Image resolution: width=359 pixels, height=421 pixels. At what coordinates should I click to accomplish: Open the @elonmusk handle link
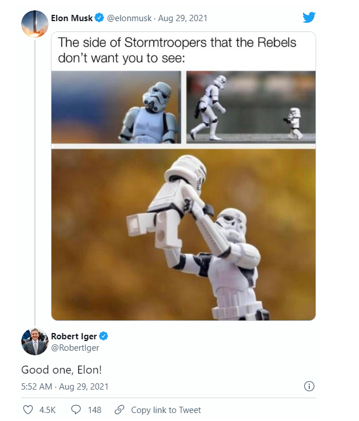130,18
